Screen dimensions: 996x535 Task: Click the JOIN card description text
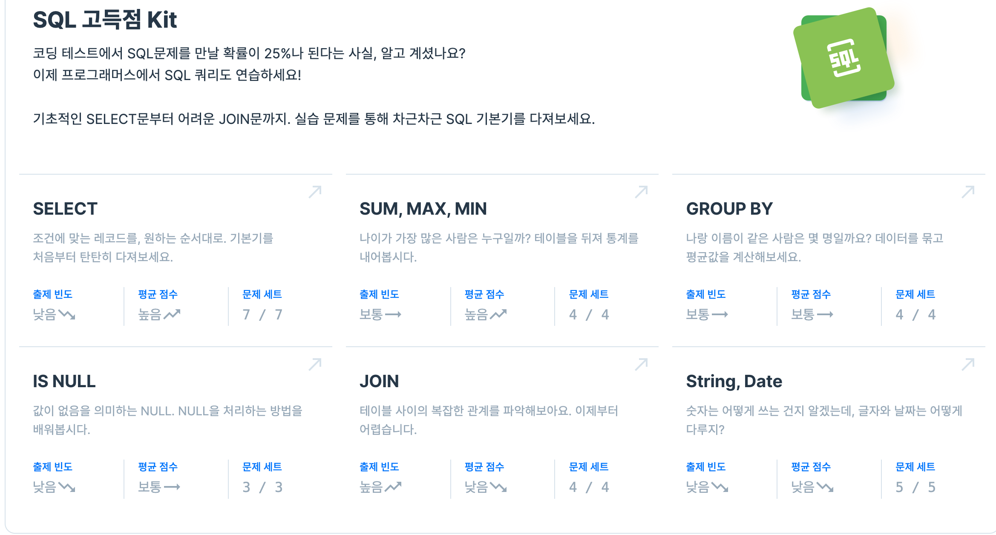click(489, 420)
